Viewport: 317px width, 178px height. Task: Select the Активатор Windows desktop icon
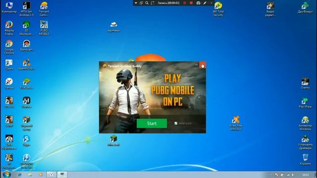(305, 123)
